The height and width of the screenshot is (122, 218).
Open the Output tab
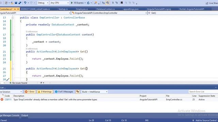25,115
